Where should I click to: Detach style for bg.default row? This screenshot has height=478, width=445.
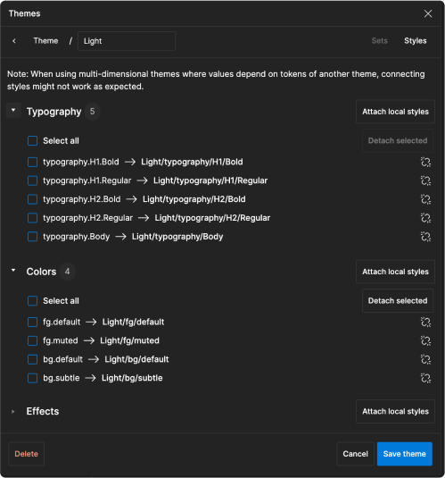pos(425,359)
